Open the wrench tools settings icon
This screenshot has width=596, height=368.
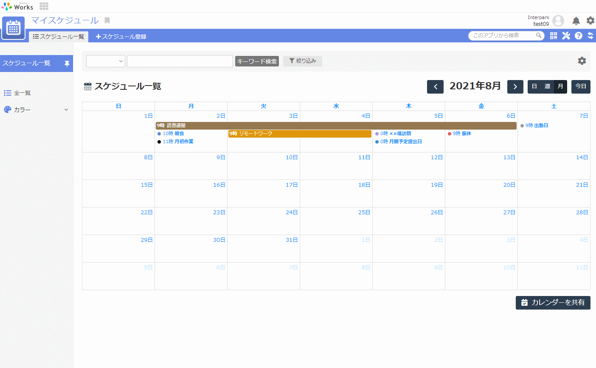(566, 36)
